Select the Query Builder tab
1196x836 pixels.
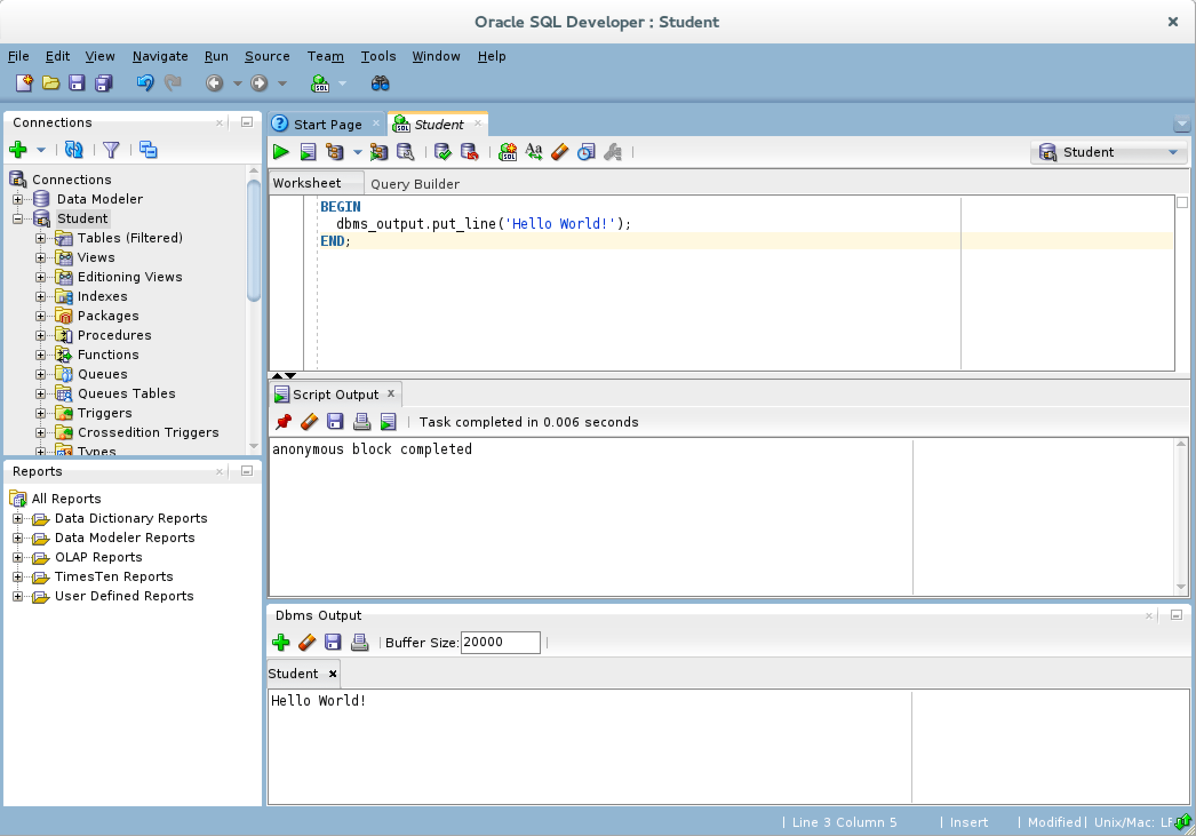(414, 183)
